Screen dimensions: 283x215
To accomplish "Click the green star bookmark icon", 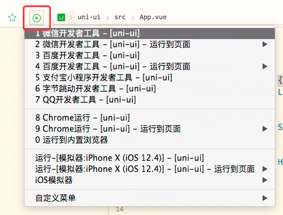I will click(12, 17).
